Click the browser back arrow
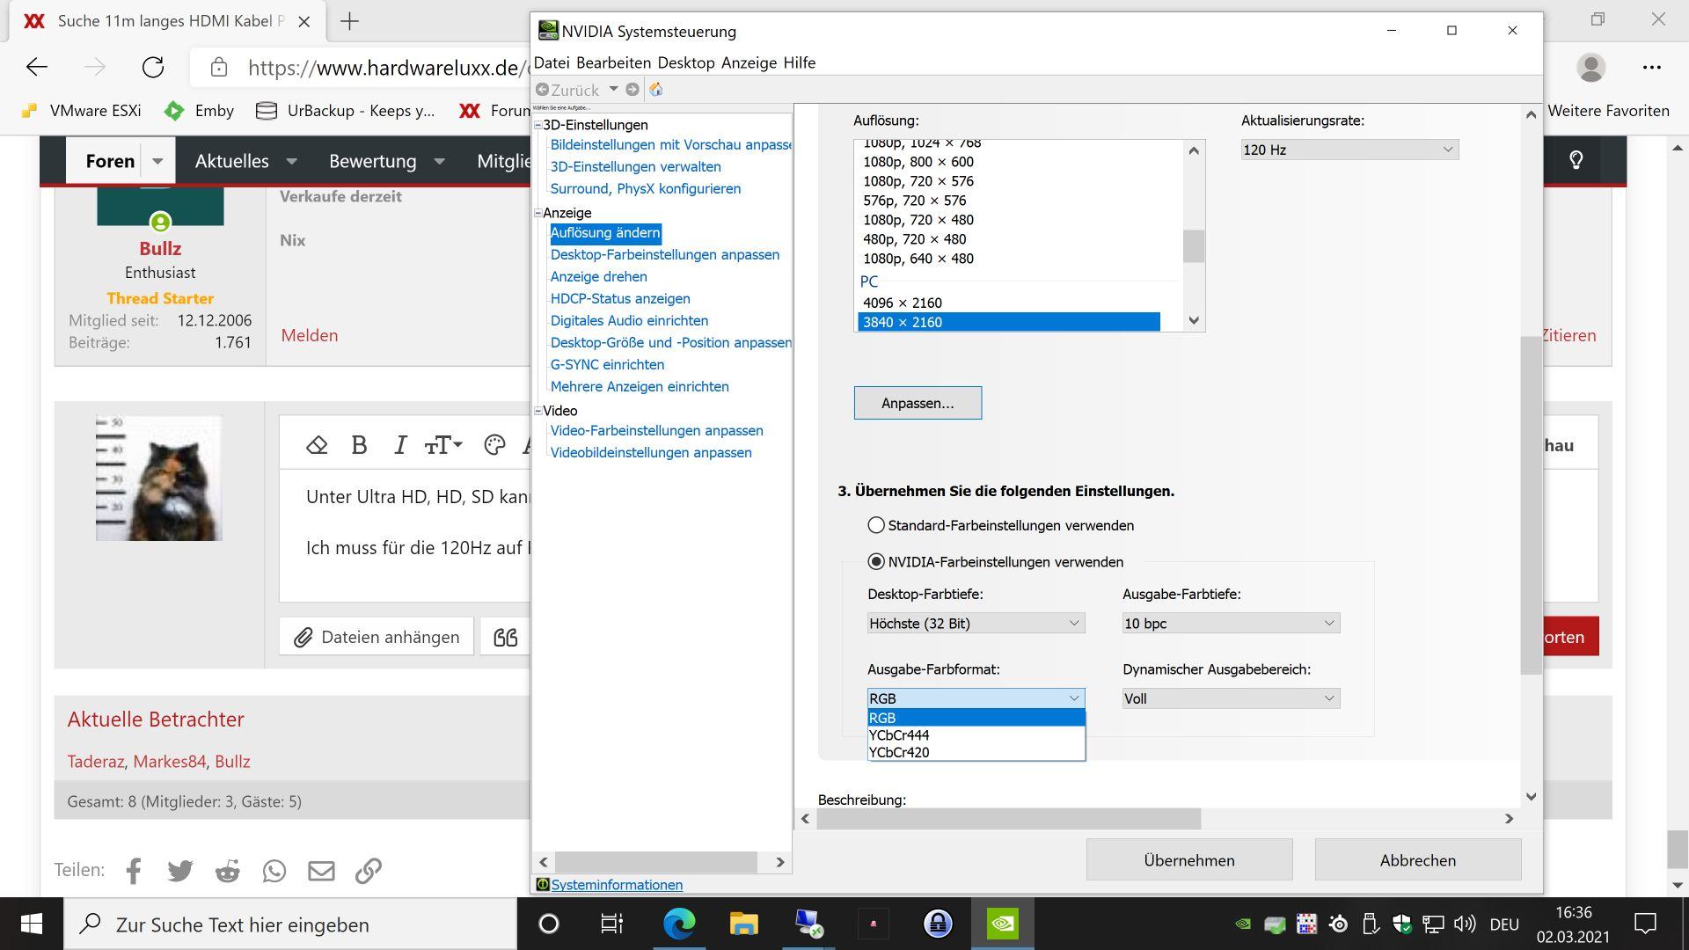This screenshot has height=950, width=1689. pyautogui.click(x=37, y=68)
